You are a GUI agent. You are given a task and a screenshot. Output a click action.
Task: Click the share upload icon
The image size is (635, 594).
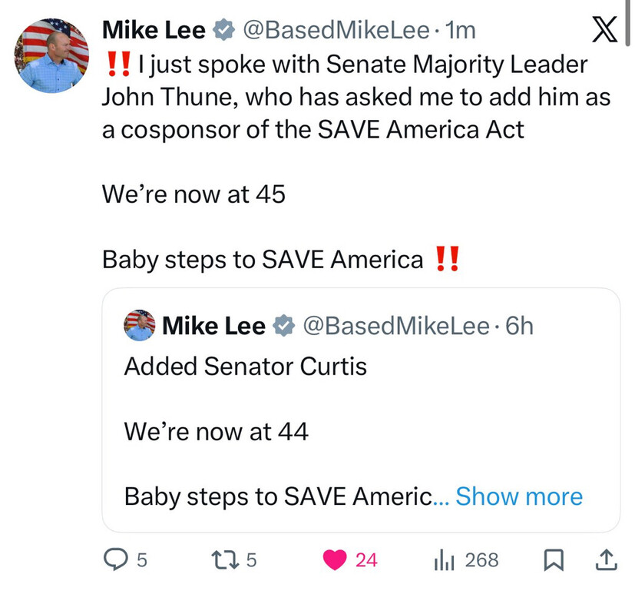pyautogui.click(x=606, y=560)
